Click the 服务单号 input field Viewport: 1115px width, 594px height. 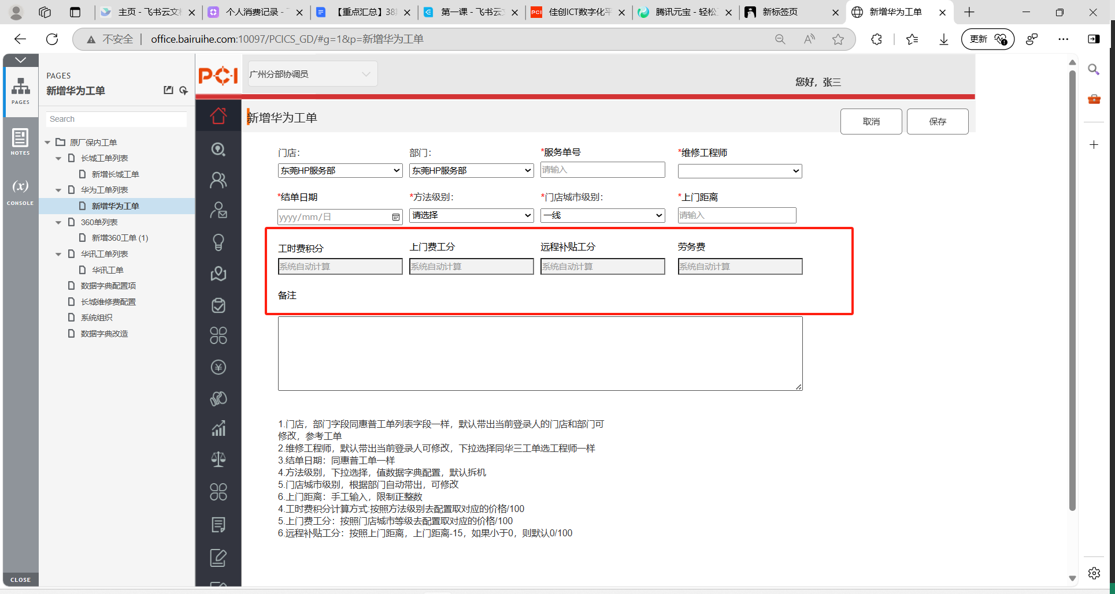pyautogui.click(x=602, y=170)
